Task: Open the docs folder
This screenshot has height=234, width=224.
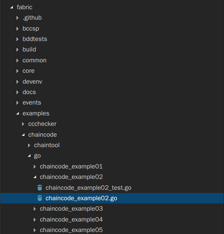Action: coord(29,92)
